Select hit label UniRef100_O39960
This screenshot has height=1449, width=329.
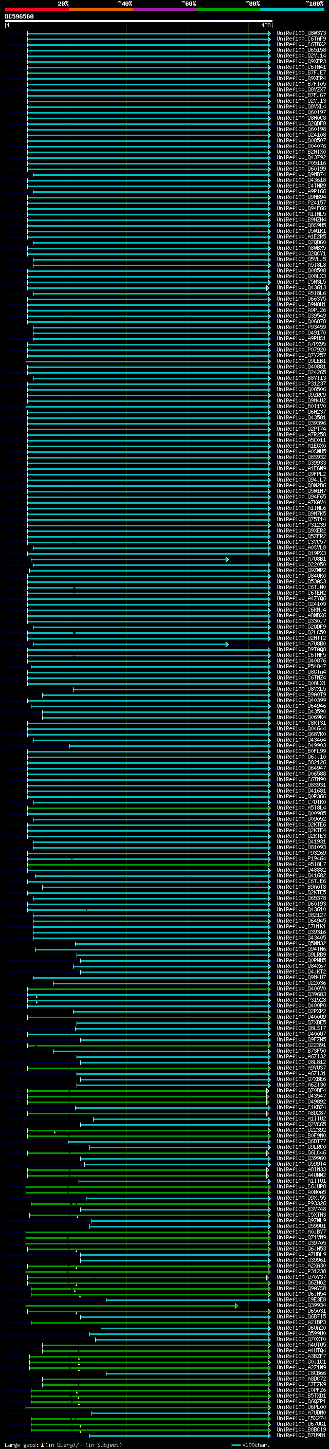coord(301,1158)
